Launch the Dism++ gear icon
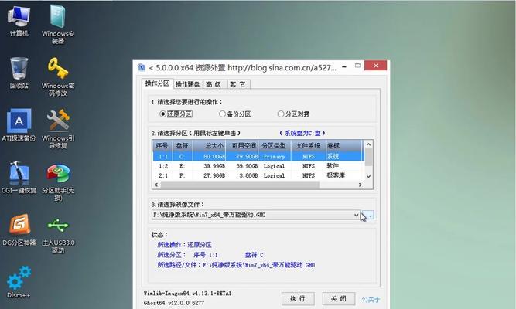516x309 pixels. [19, 283]
